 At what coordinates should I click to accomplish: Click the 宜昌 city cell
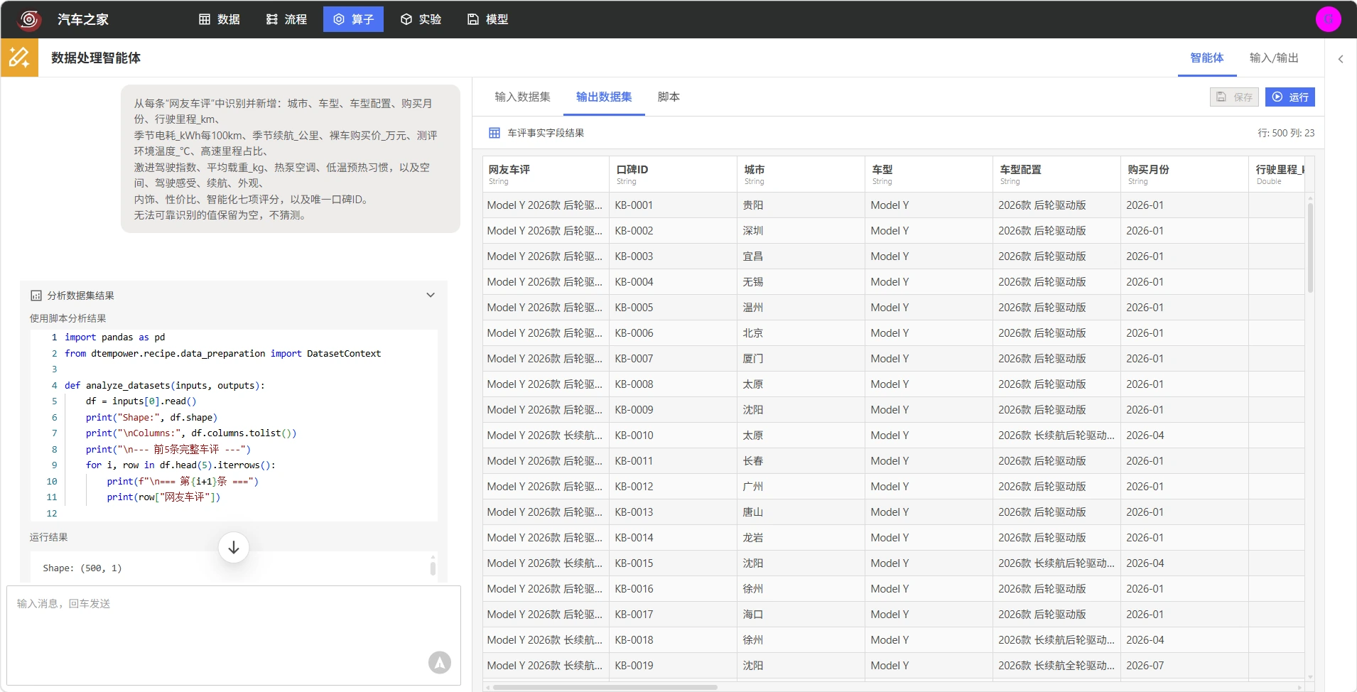(x=801, y=256)
